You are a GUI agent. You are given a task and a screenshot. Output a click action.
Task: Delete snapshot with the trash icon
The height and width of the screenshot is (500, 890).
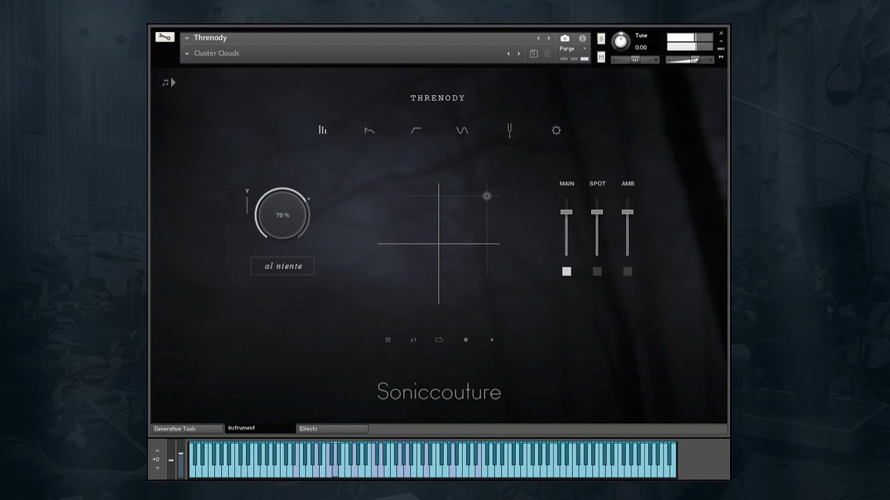[547, 53]
